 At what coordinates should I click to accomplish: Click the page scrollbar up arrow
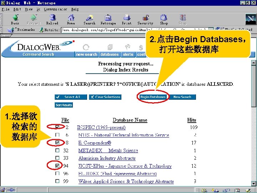pyautogui.click(x=253, y=63)
